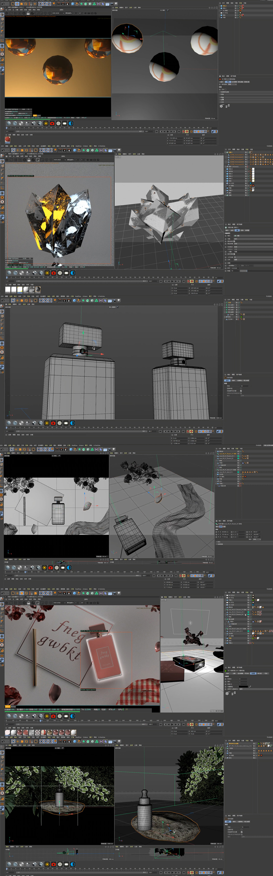Toggle padlock in crystal window Live Viewer toolbar

click(29, 160)
